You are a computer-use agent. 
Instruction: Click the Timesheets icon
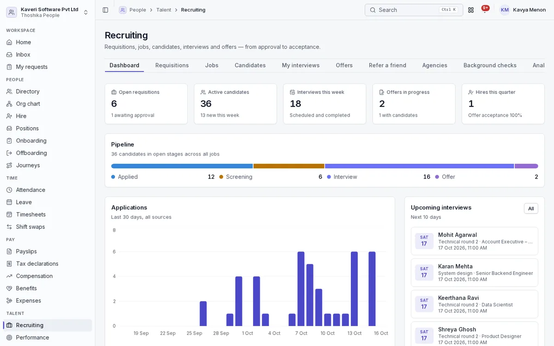pos(9,215)
